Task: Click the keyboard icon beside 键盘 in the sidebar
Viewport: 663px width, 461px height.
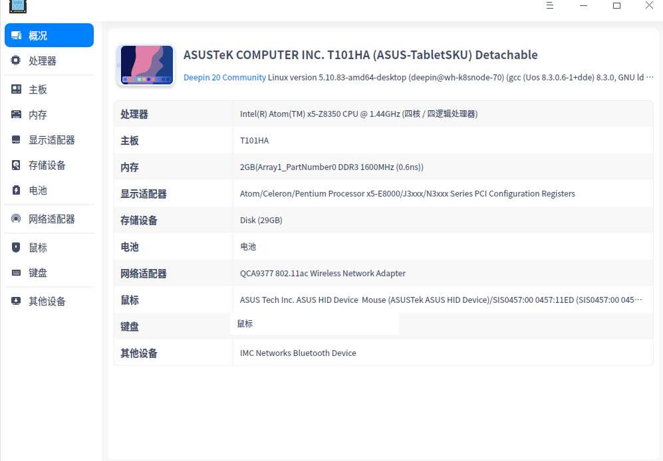Action: (16, 272)
